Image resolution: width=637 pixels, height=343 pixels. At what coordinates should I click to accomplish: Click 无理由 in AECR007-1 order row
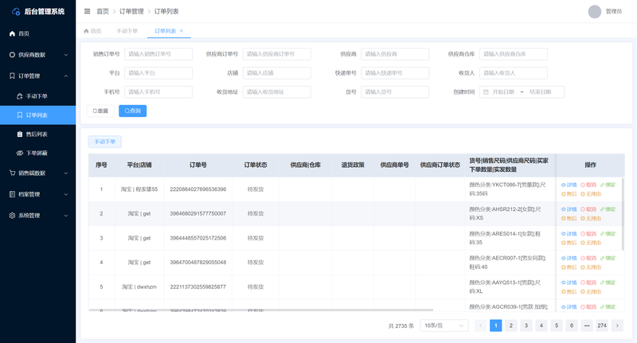tap(591, 267)
